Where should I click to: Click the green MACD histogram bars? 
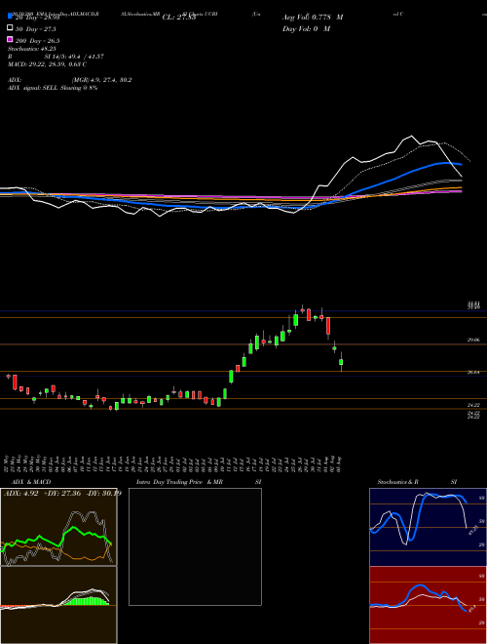pyautogui.click(x=88, y=601)
